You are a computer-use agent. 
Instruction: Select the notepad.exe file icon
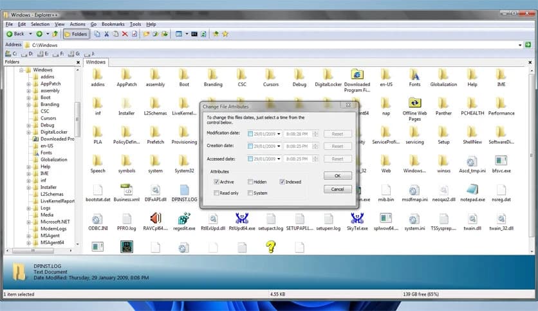tap(472, 189)
